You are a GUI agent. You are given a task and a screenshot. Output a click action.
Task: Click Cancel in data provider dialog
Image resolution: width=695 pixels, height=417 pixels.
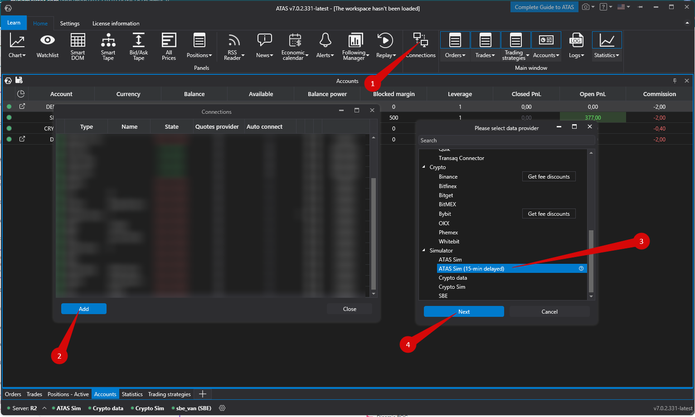549,311
